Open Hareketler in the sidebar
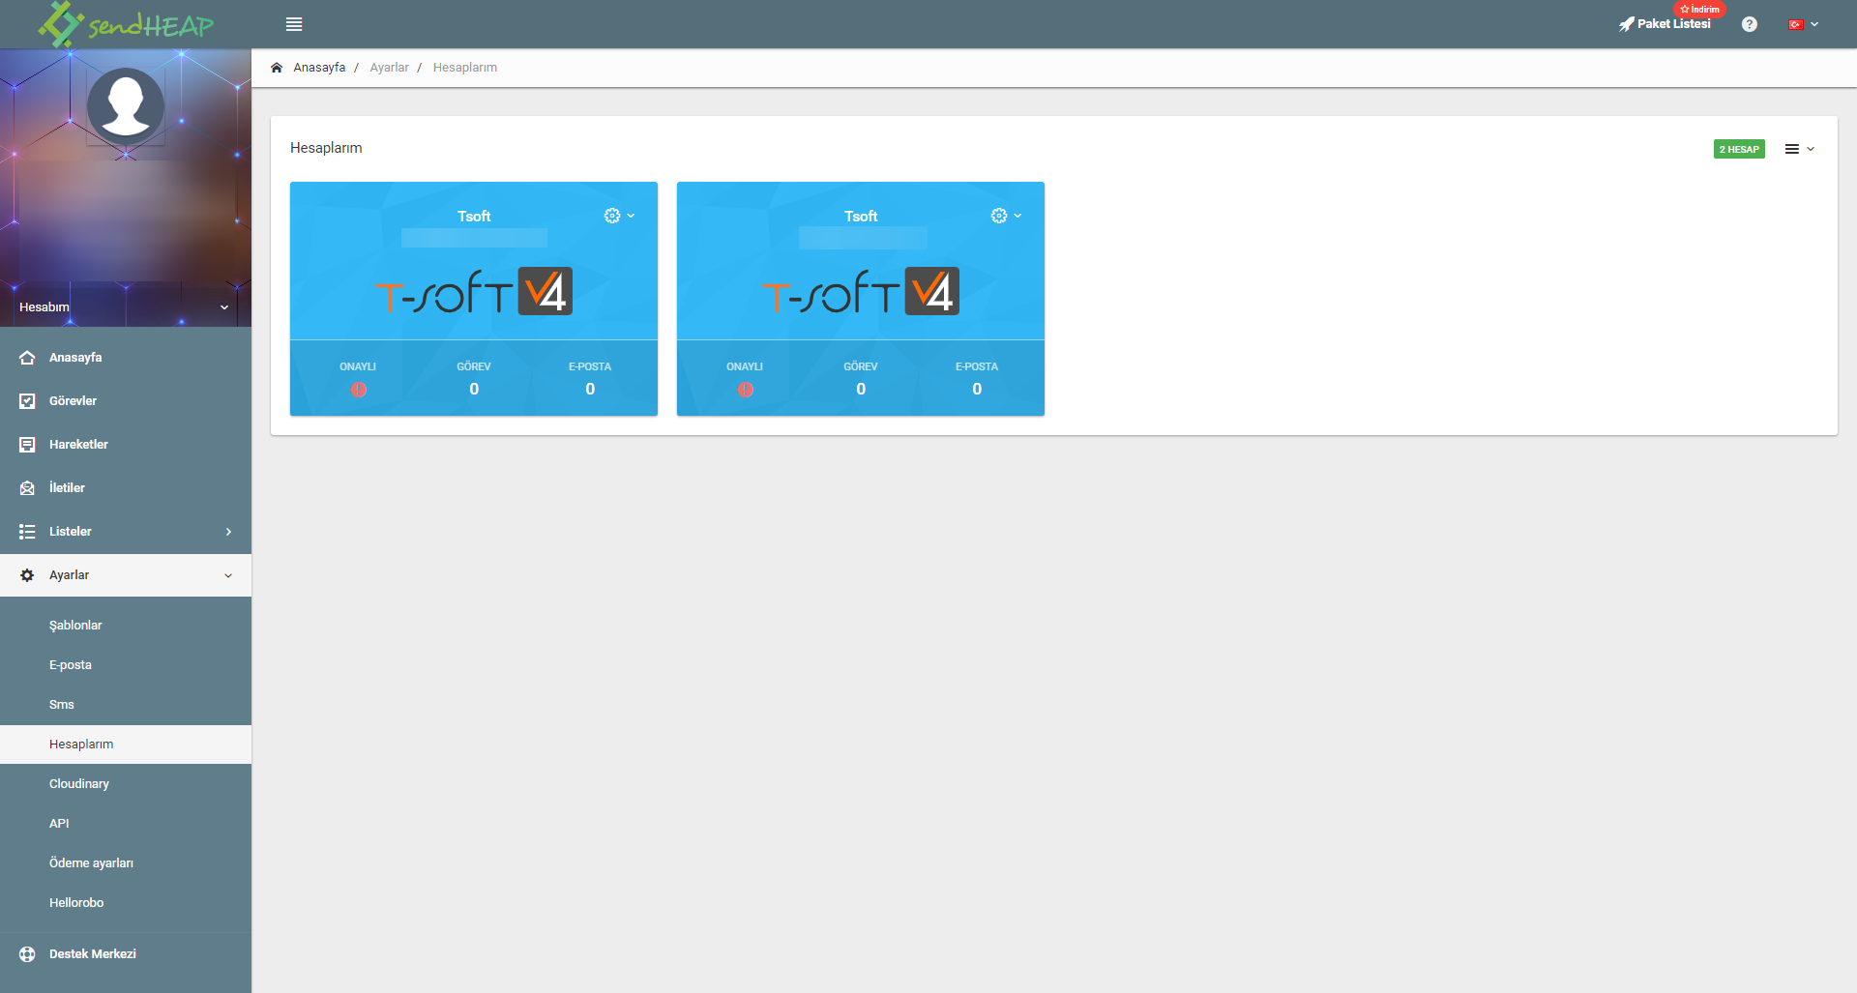This screenshot has height=993, width=1857. coord(126,445)
